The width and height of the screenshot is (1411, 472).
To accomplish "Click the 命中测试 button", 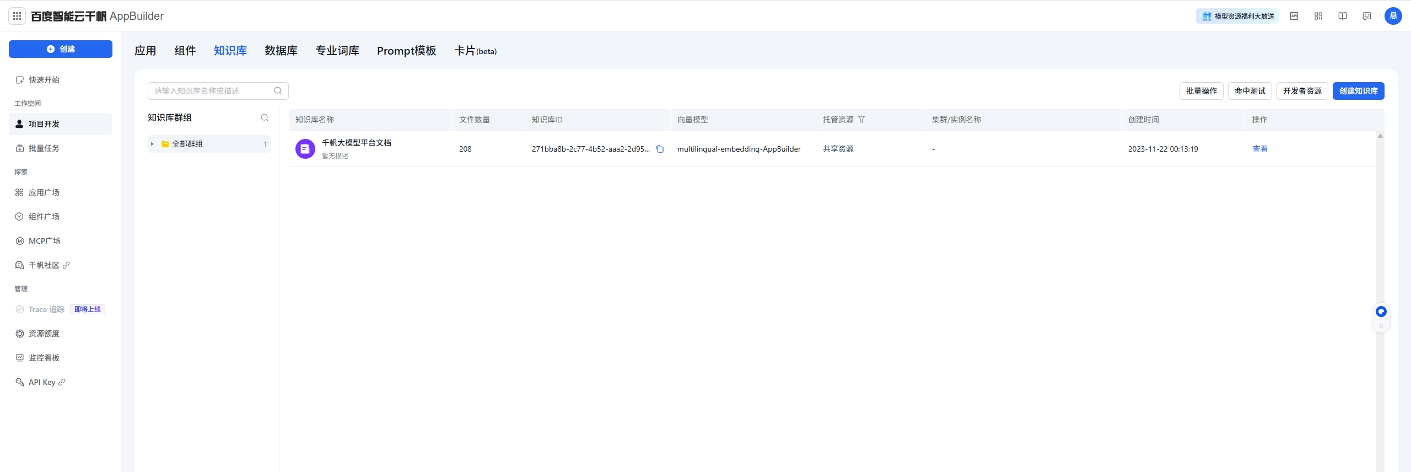I will click(1250, 91).
